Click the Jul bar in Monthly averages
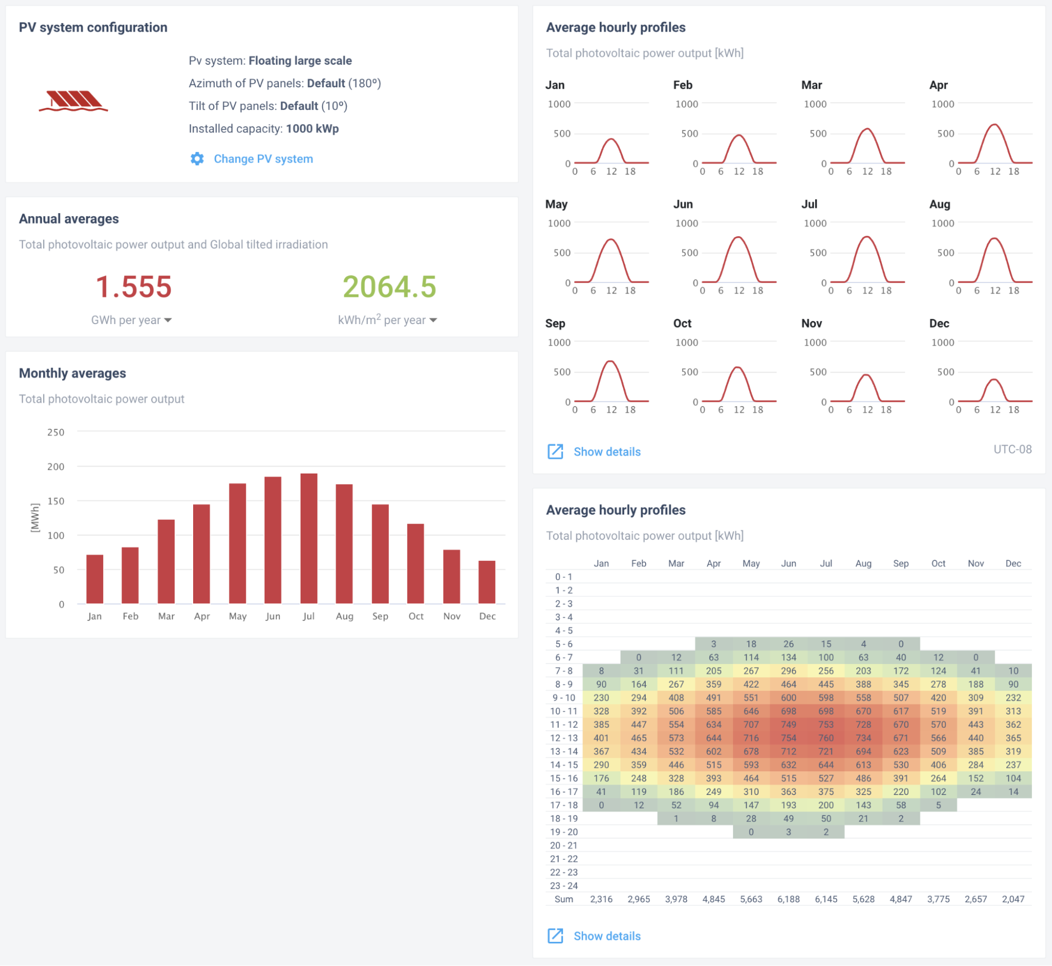 [x=309, y=539]
